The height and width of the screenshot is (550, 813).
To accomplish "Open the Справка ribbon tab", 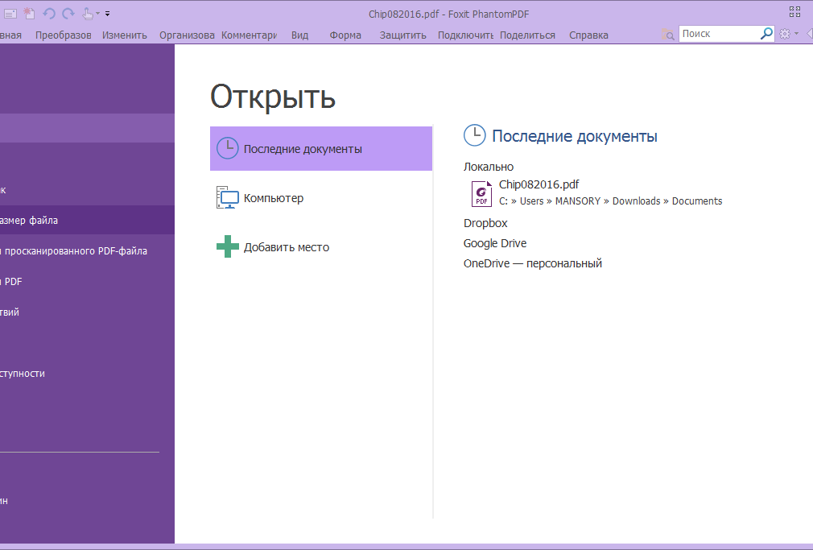I will point(588,35).
